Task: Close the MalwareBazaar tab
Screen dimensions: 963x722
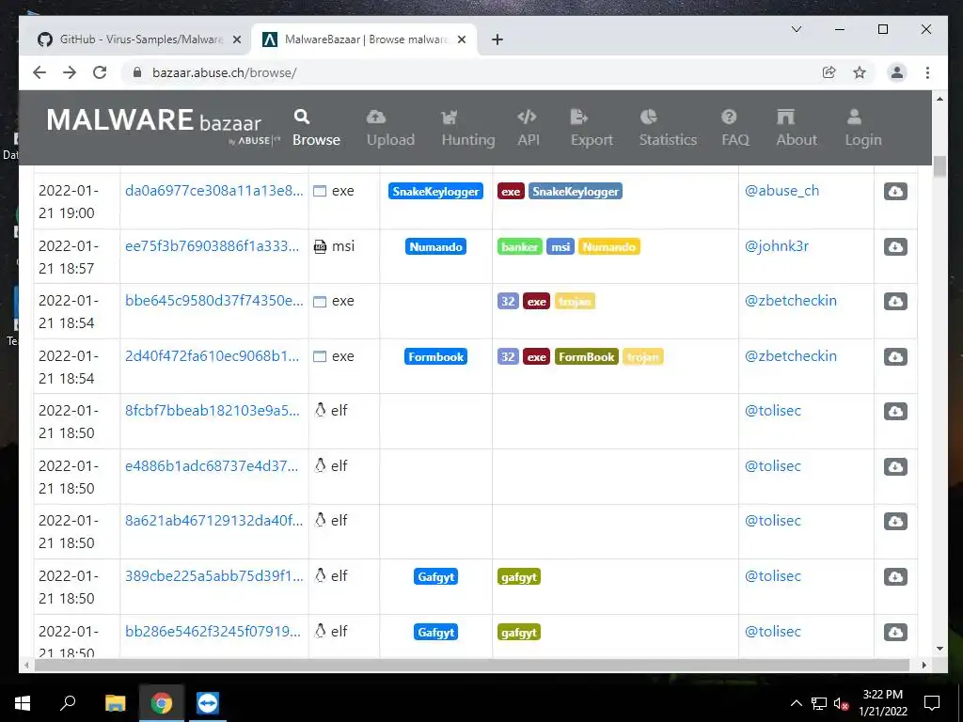Action: pos(462,39)
